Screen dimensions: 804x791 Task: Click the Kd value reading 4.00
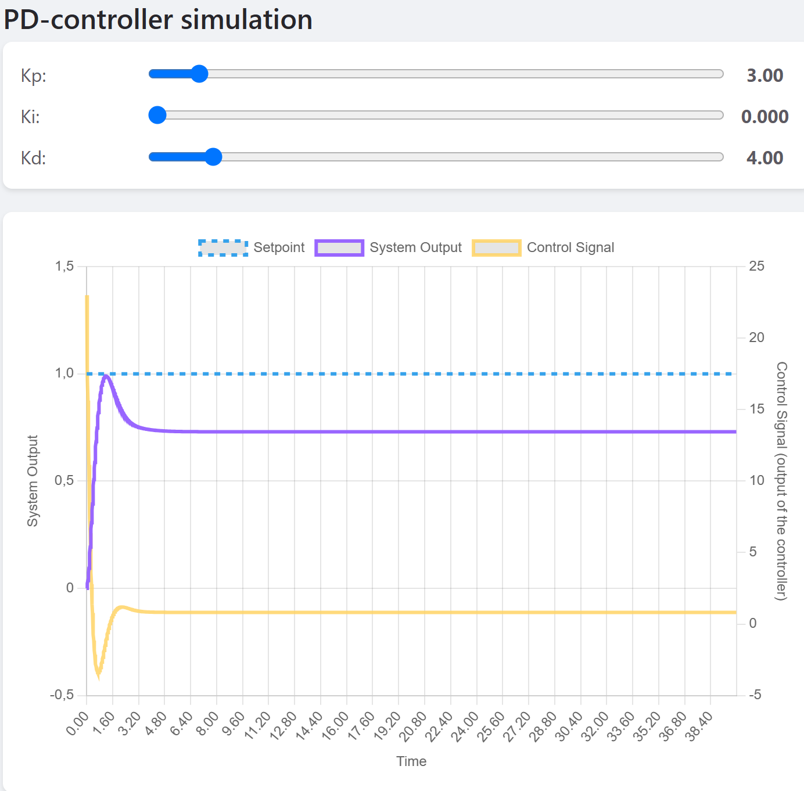[x=764, y=158]
